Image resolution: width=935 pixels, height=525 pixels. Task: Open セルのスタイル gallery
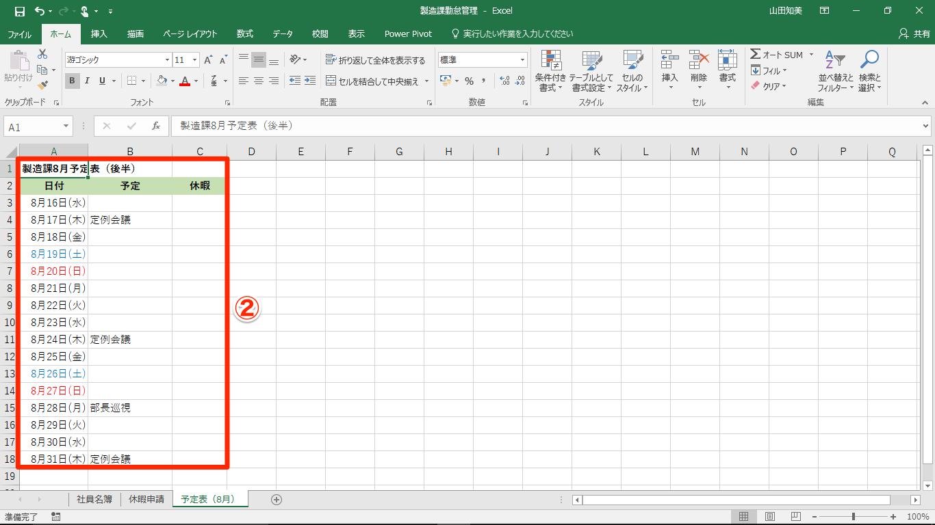(632, 71)
